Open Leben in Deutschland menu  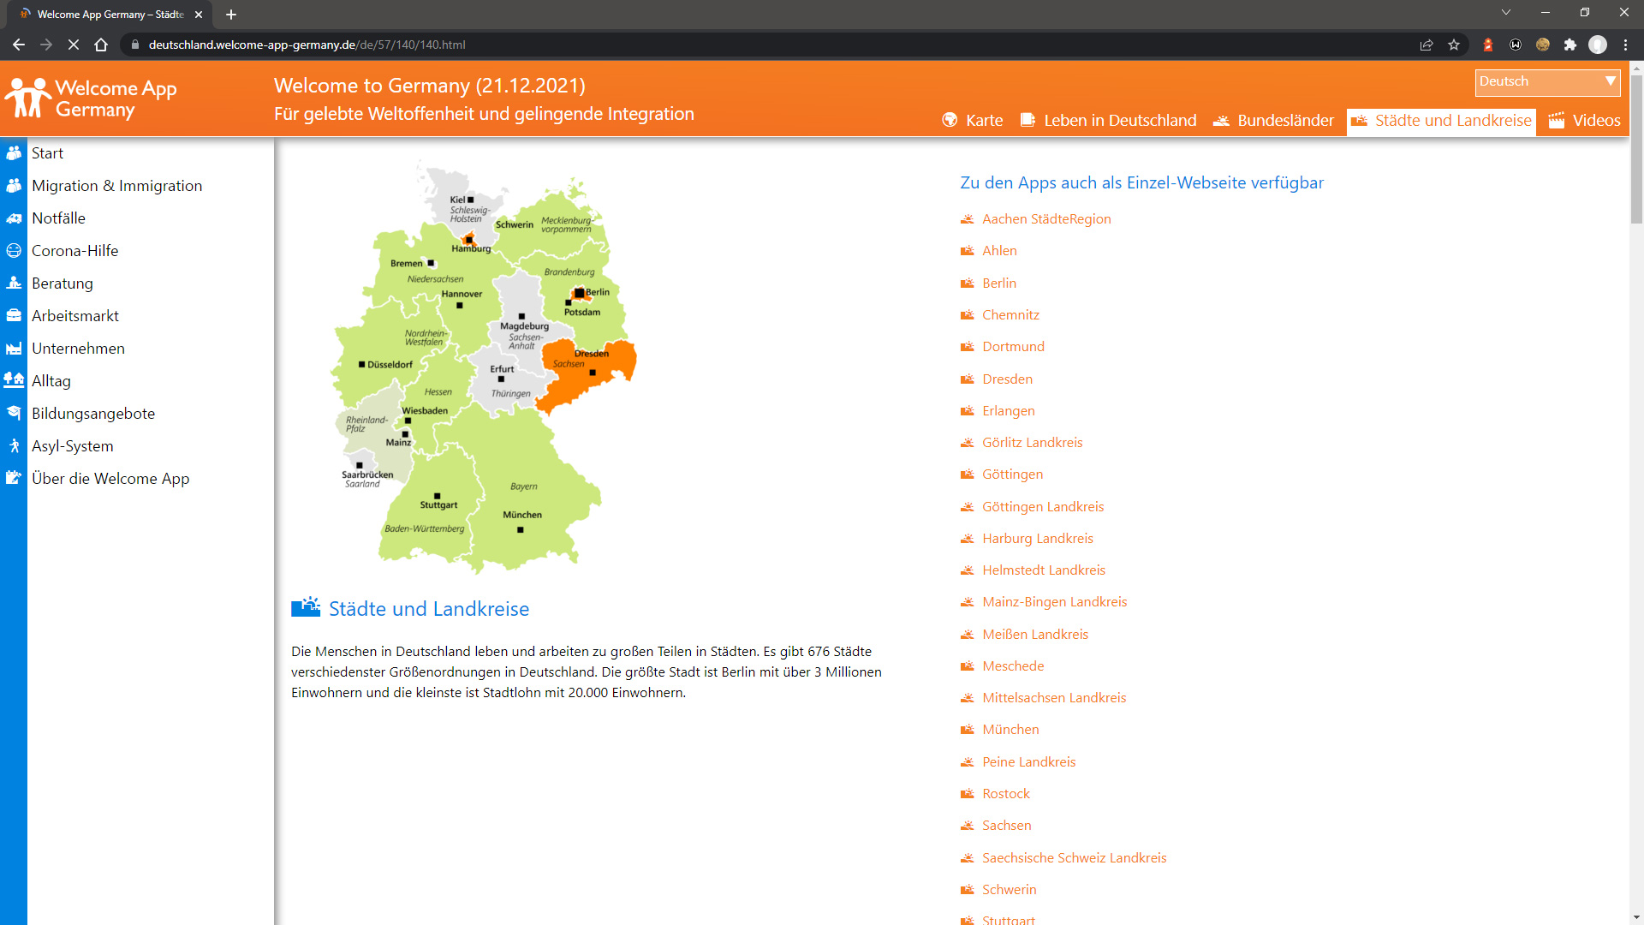(1109, 121)
